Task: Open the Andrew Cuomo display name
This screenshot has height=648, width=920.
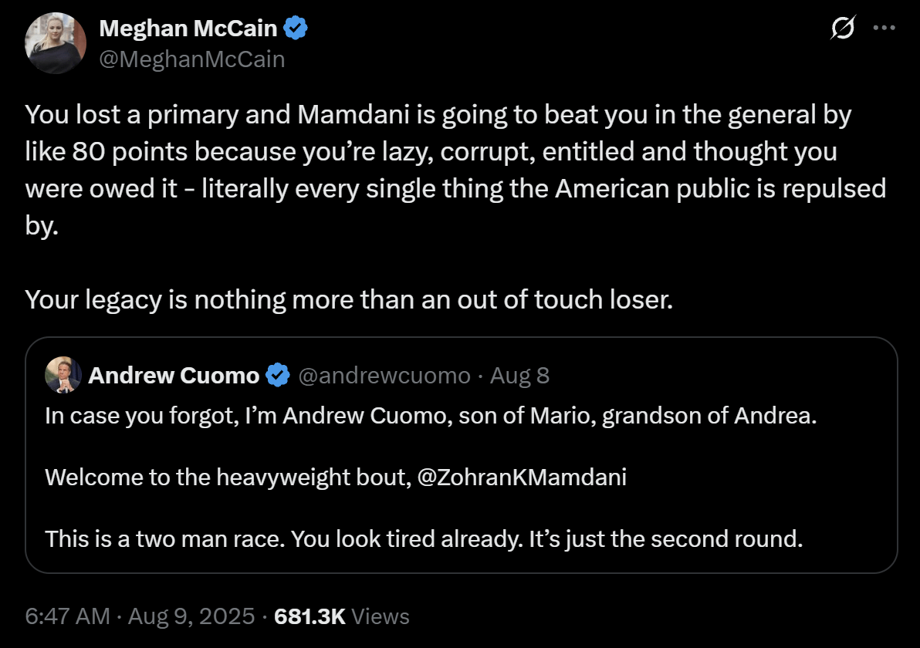Action: (174, 376)
